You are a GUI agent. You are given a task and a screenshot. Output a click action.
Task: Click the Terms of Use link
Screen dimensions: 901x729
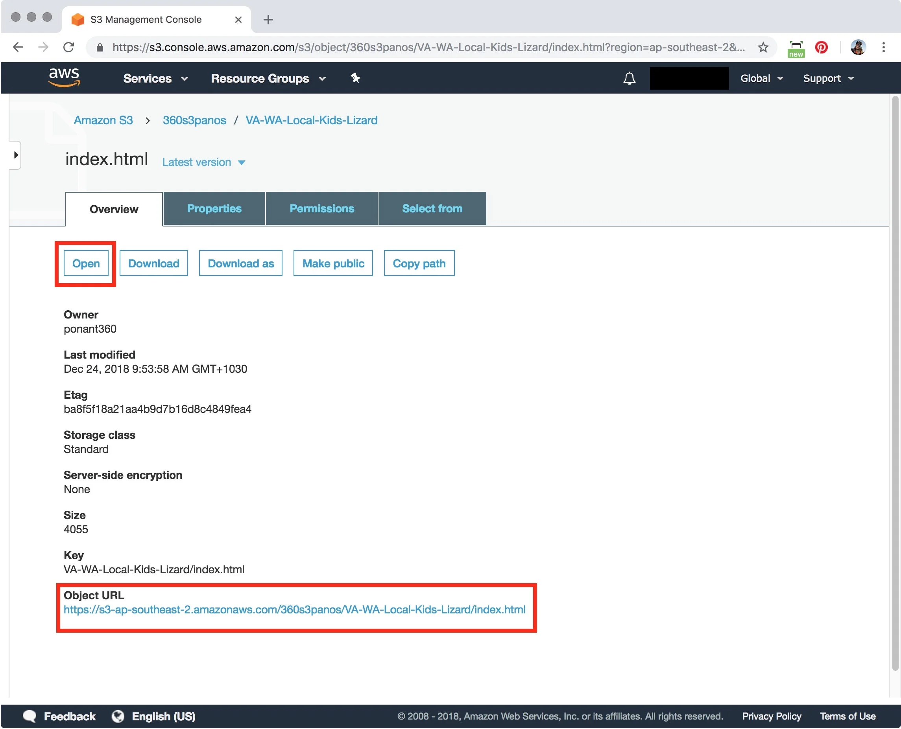pyautogui.click(x=848, y=716)
